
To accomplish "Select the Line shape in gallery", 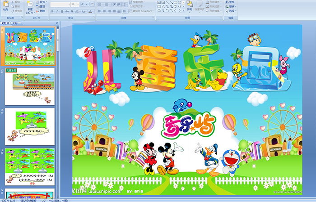I will [167, 2].
